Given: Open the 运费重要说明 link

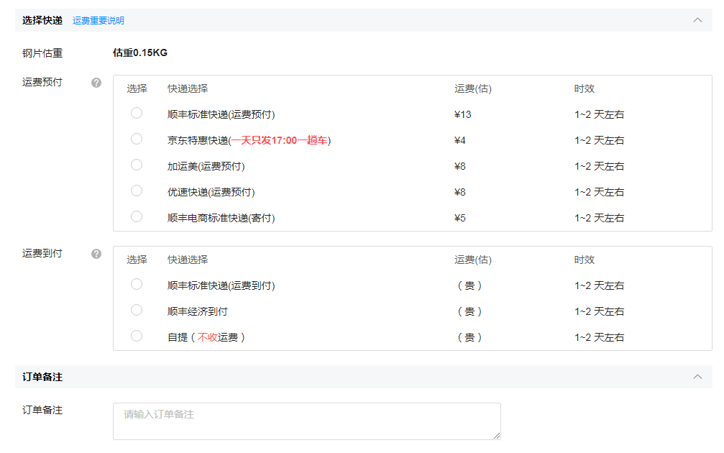Looking at the screenshot, I should (98, 21).
